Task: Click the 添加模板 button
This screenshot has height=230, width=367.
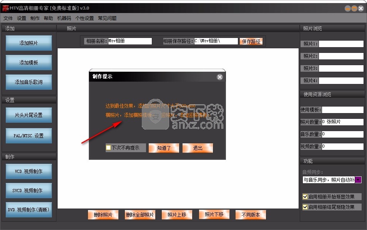Action: 28,62
